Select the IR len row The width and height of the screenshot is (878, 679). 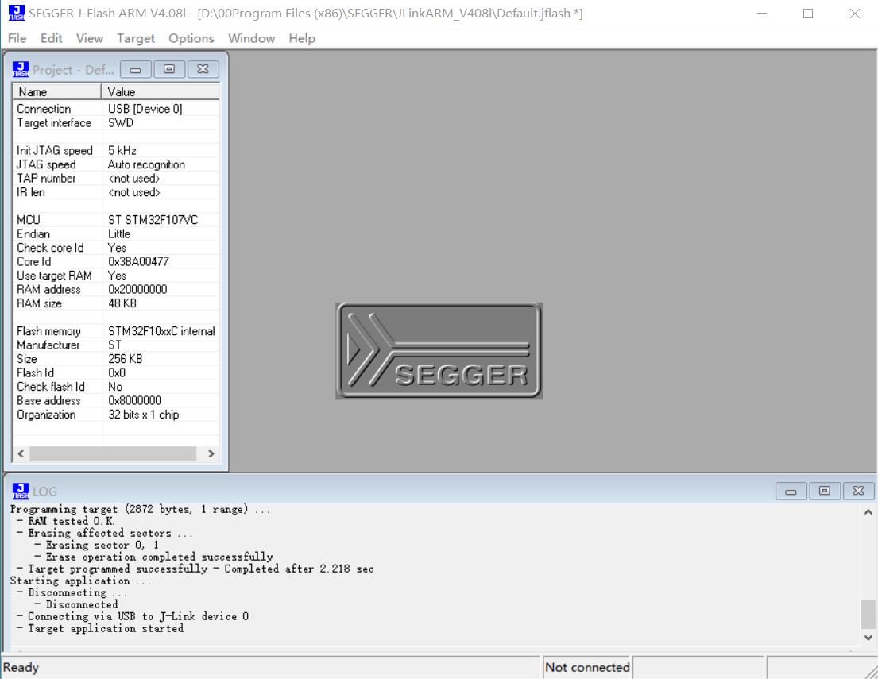pos(116,192)
